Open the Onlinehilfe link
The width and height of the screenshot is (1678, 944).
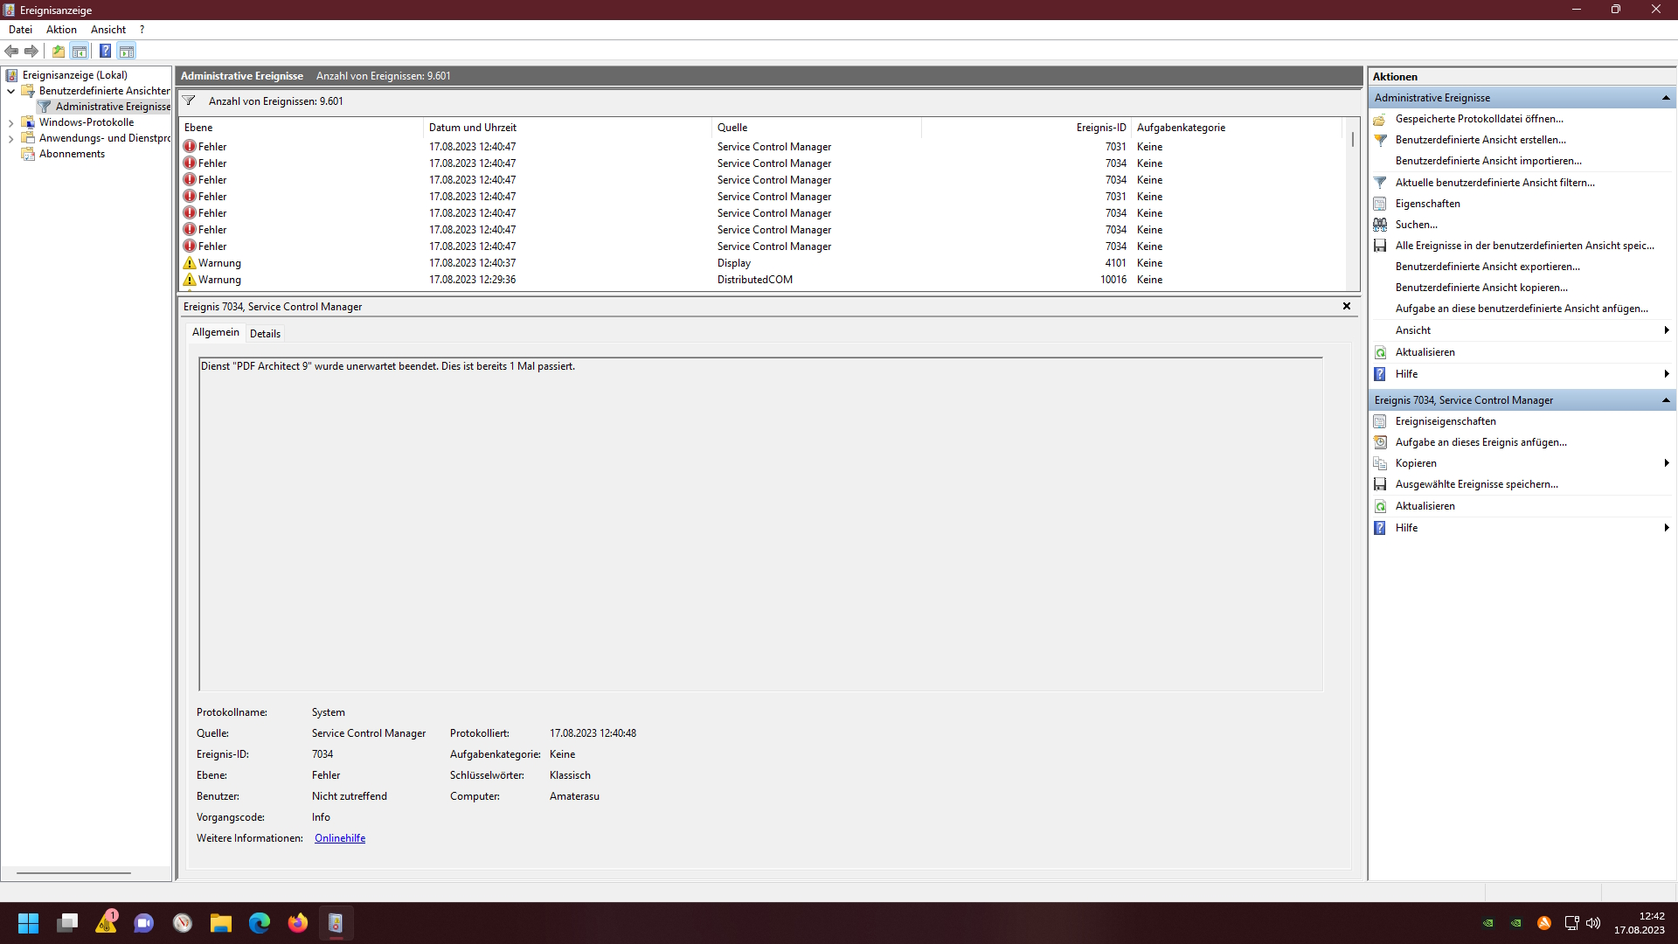340,838
